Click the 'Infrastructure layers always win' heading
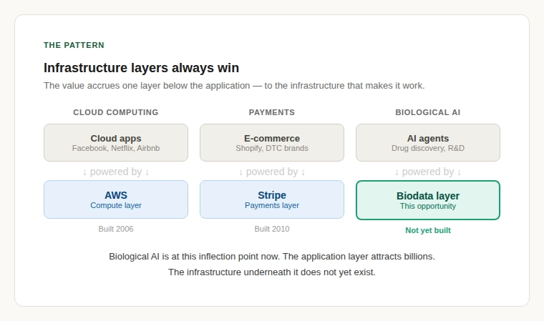The image size is (544, 321). coord(141,68)
